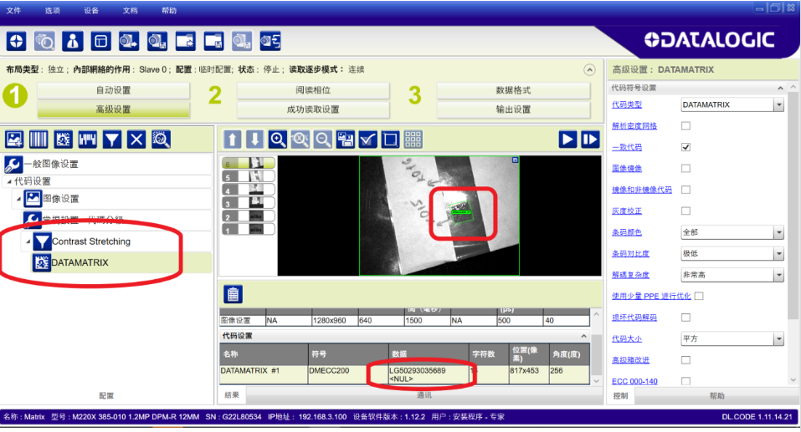Open the 设备 menu
The width and height of the screenshot is (801, 432).
[91, 11]
